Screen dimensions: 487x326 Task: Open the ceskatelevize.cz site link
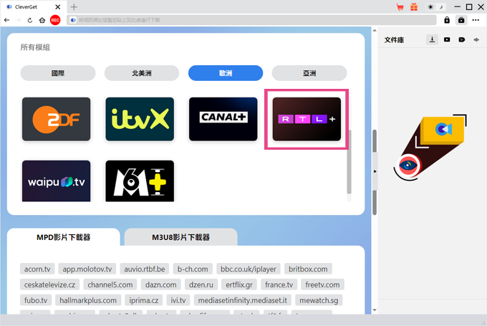[49, 284]
